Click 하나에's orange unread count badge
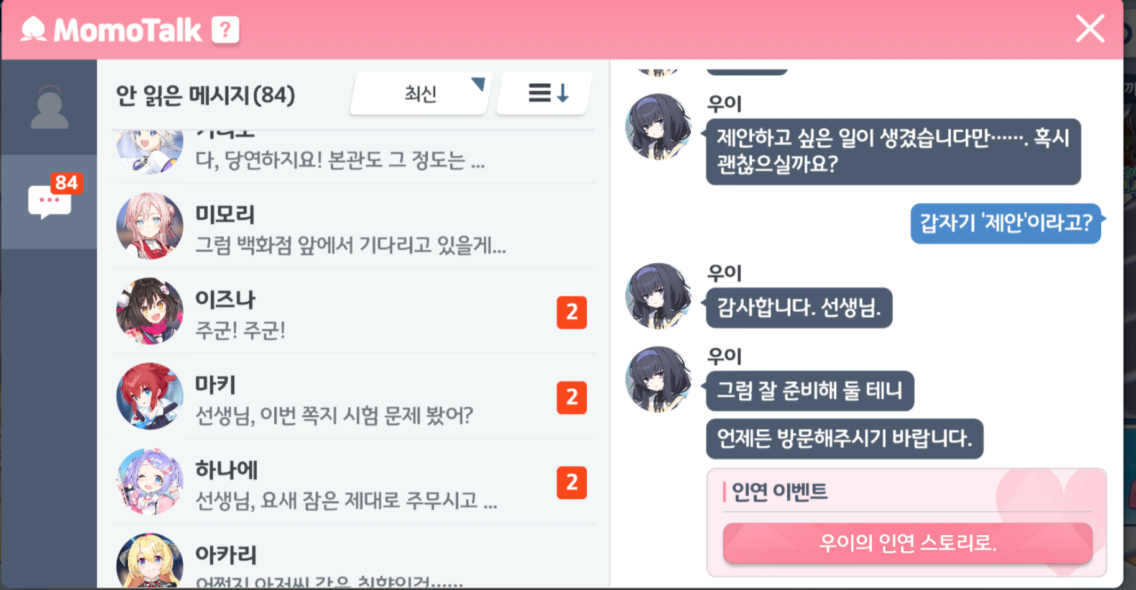The height and width of the screenshot is (590, 1136). pyautogui.click(x=571, y=483)
